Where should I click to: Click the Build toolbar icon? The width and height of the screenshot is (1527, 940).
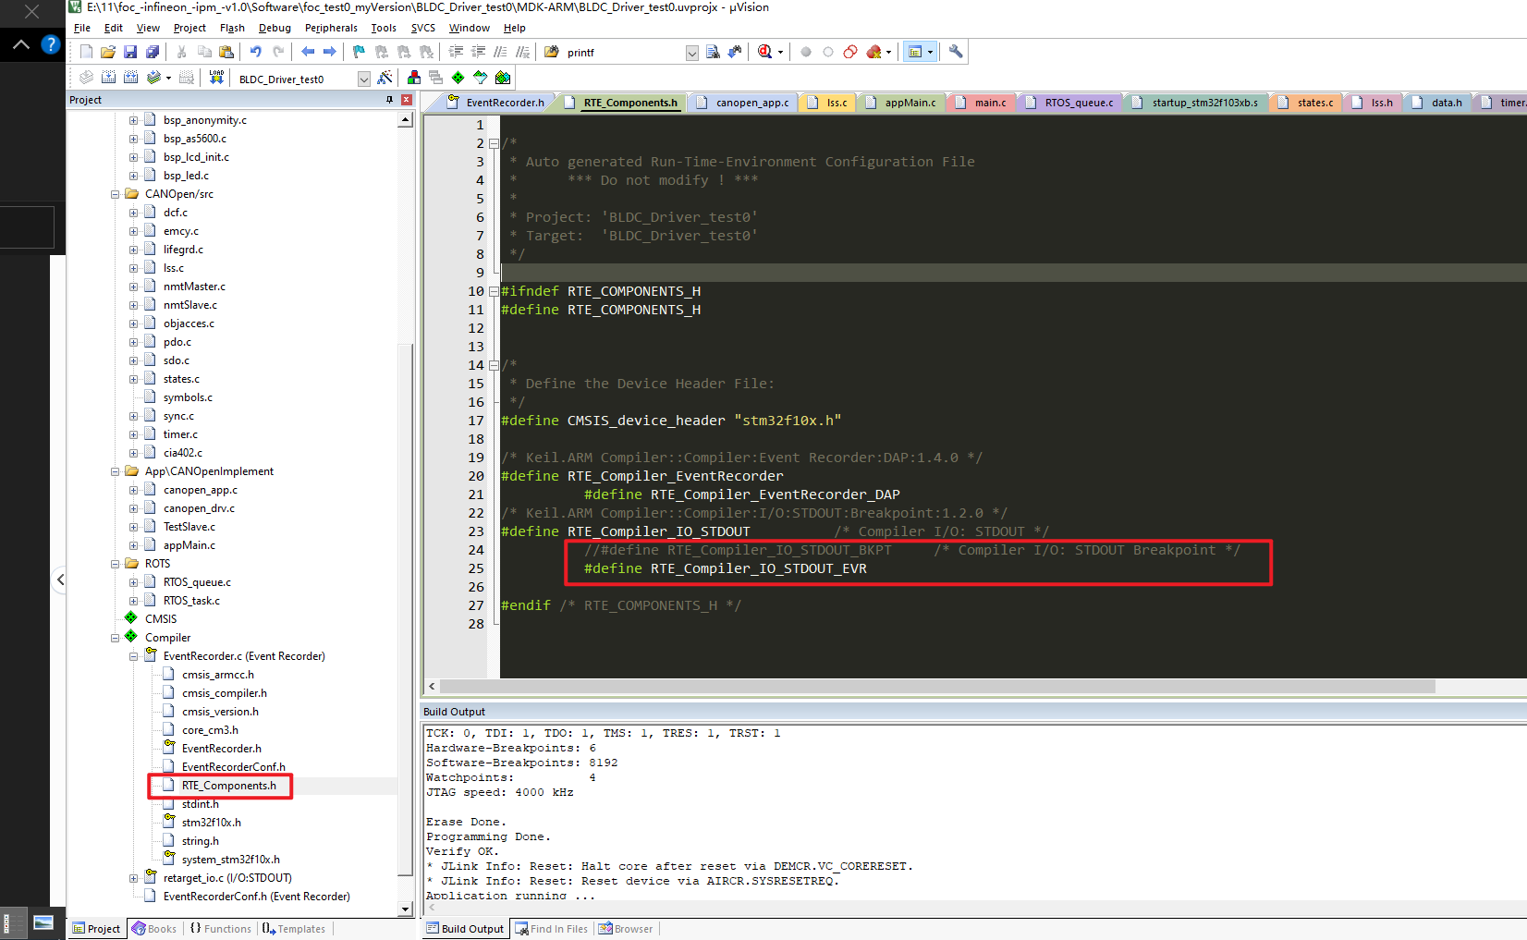click(x=109, y=78)
